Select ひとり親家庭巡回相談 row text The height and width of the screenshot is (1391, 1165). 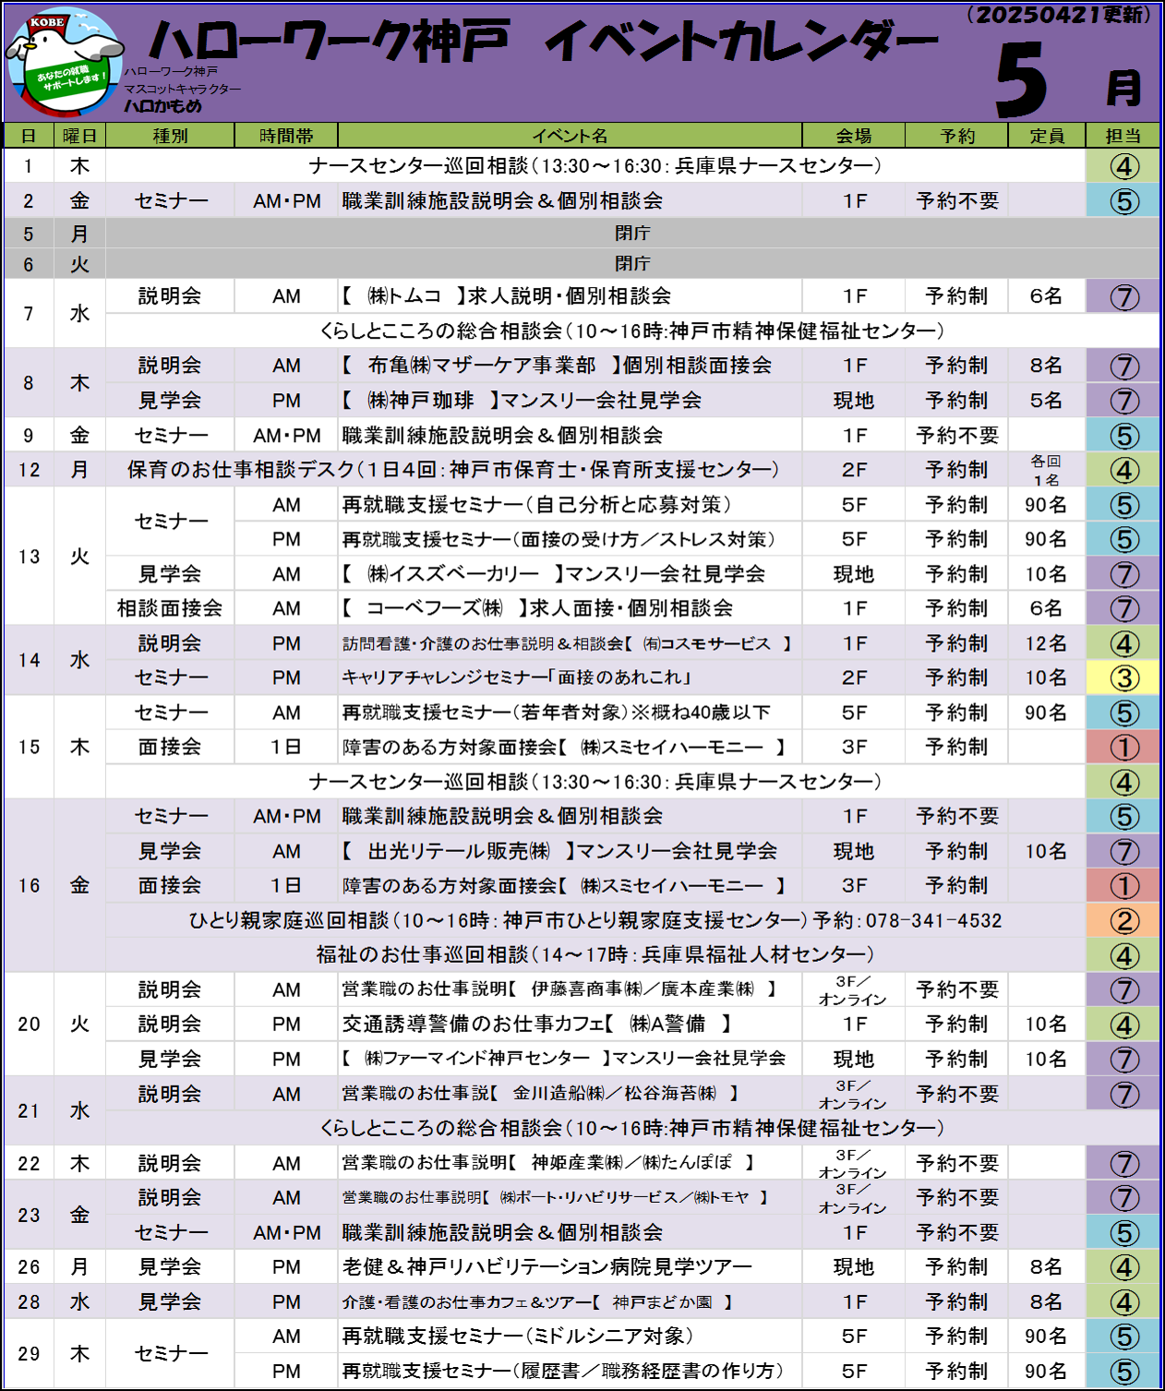pyautogui.click(x=595, y=920)
